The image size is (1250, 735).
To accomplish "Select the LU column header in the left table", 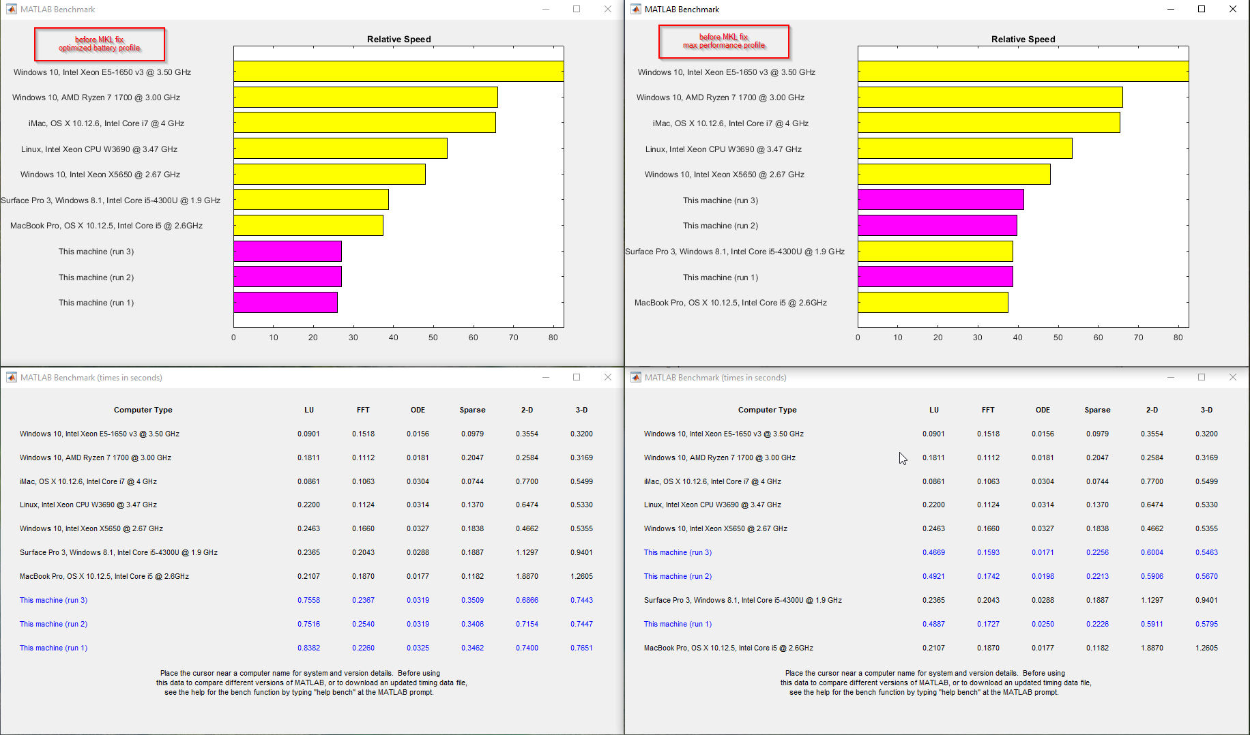I will coord(309,410).
